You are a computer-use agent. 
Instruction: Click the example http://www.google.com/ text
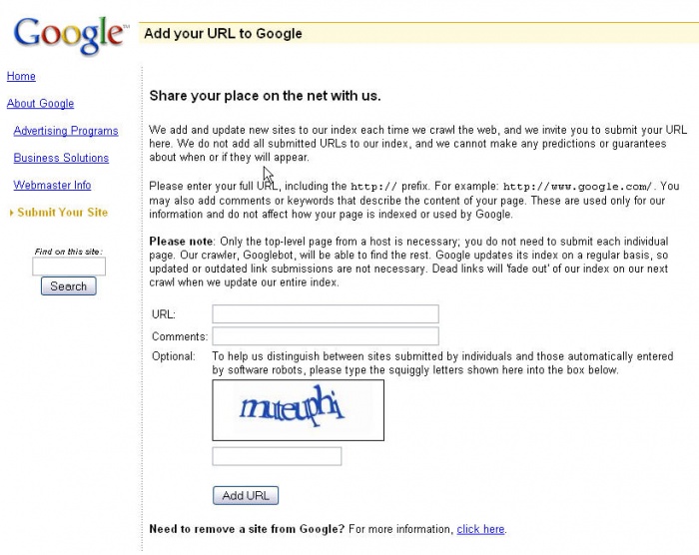point(577,187)
